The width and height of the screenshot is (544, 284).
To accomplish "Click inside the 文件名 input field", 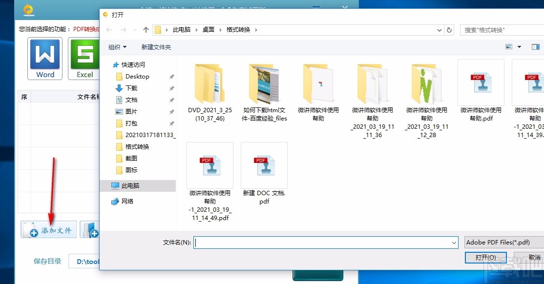I will click(322, 242).
